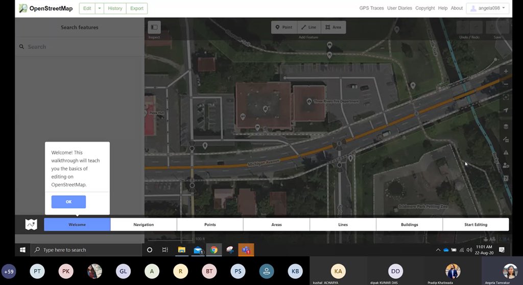
Task: Expand the angela098 user menu
Action: (x=488, y=8)
